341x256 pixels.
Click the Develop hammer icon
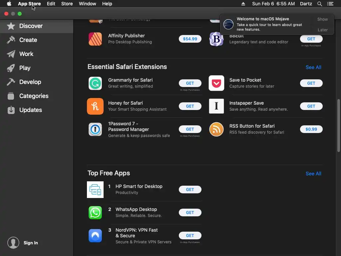click(x=11, y=82)
